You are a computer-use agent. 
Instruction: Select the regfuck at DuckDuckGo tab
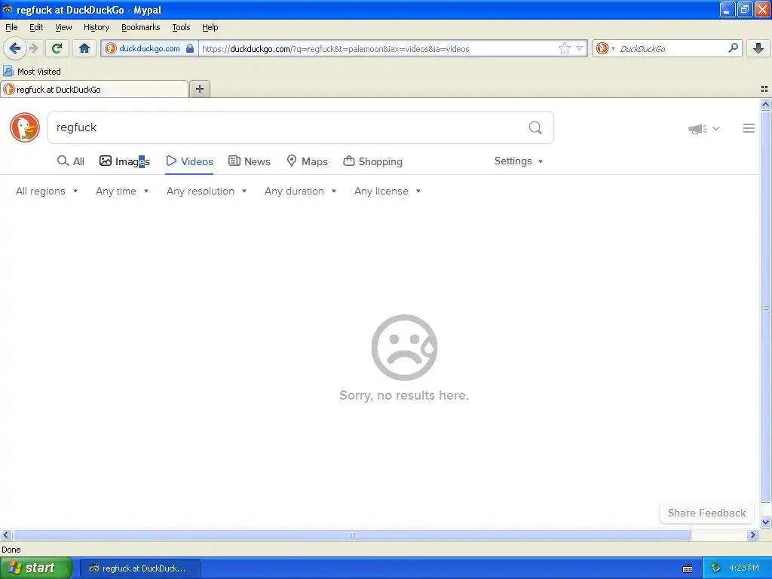tap(94, 89)
